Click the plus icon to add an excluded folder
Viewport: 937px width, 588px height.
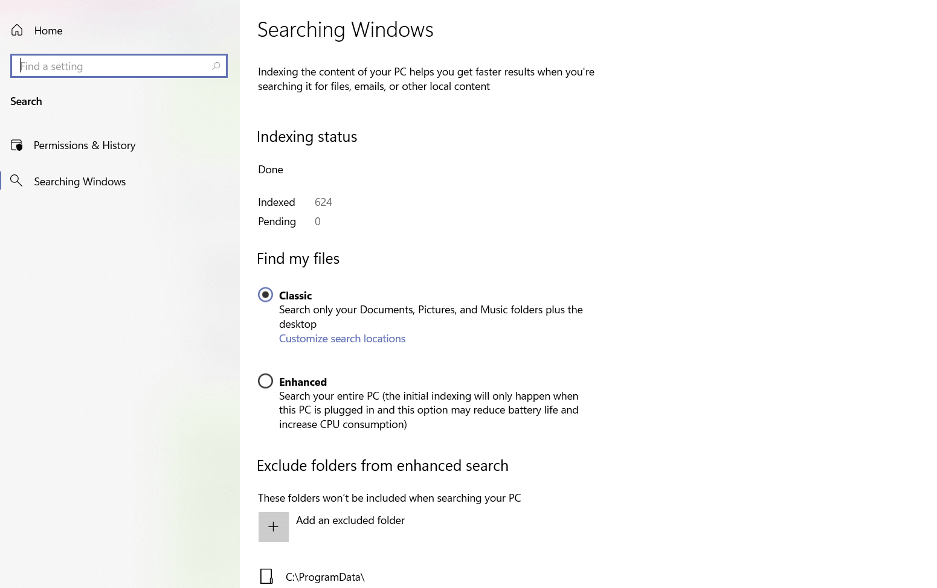coord(273,526)
